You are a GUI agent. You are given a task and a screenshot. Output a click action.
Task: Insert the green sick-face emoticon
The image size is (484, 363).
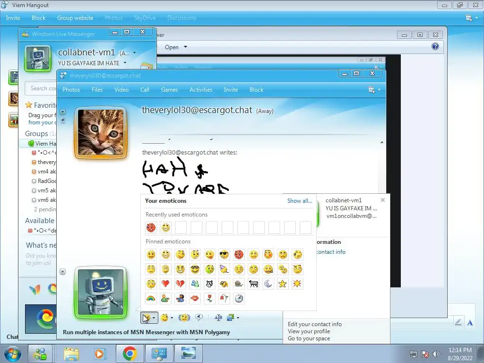pyautogui.click(x=209, y=269)
